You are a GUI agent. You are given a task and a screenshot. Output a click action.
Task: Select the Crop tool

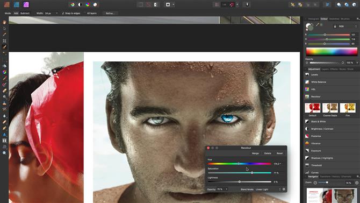pos(4,41)
